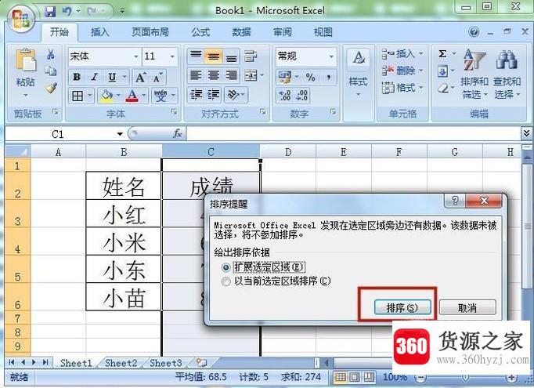Decrease font size with small A
The image size is (534, 388).
click(157, 78)
